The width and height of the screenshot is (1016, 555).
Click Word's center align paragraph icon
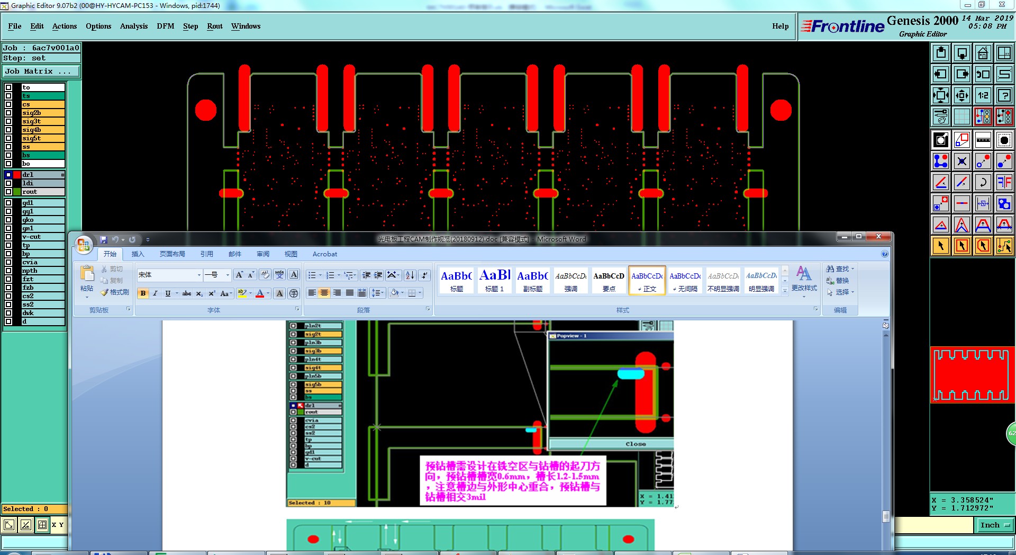[x=324, y=293]
